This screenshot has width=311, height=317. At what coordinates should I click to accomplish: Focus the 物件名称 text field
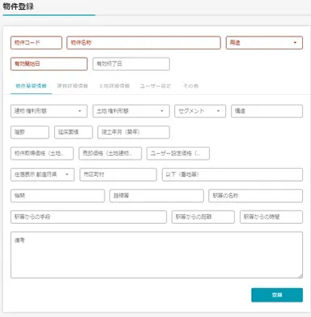(x=143, y=43)
